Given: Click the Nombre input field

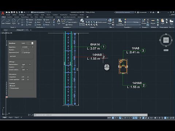Looking at the screenshot, I should point(25,50).
